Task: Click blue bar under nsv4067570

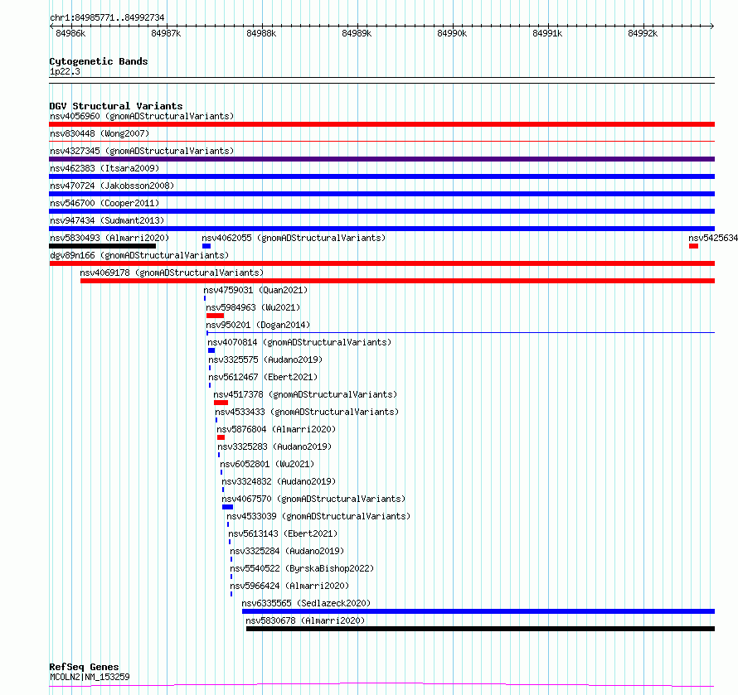Action: [x=228, y=507]
